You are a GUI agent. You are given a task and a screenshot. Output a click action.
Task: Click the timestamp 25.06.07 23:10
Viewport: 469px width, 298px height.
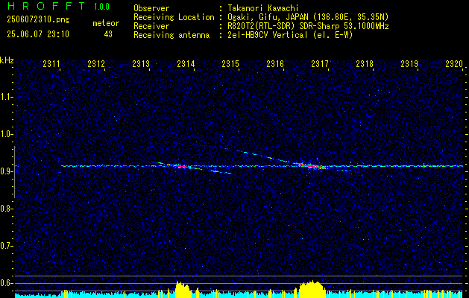pos(38,34)
